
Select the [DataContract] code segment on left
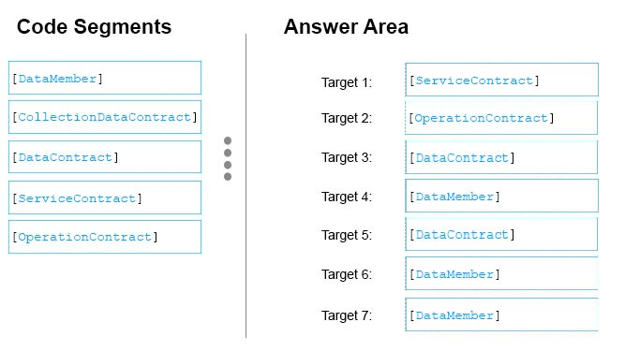pyautogui.click(x=105, y=157)
